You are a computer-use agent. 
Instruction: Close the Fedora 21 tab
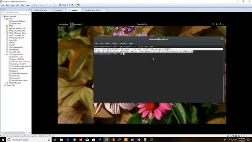point(80,10)
